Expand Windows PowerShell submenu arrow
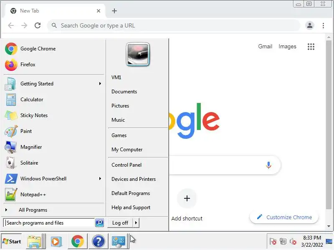This screenshot has height=250, width=334. 100,179
